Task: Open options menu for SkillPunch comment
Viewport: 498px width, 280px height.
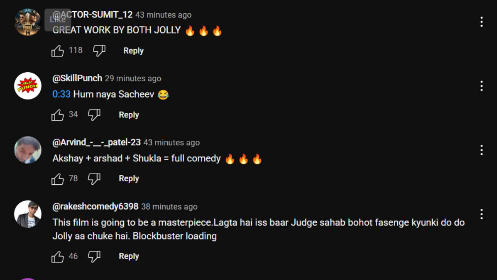Action: coord(482,86)
